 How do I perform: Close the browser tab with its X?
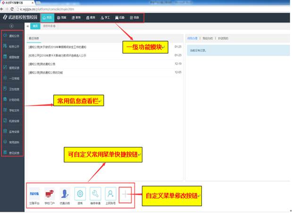coord(33,3)
